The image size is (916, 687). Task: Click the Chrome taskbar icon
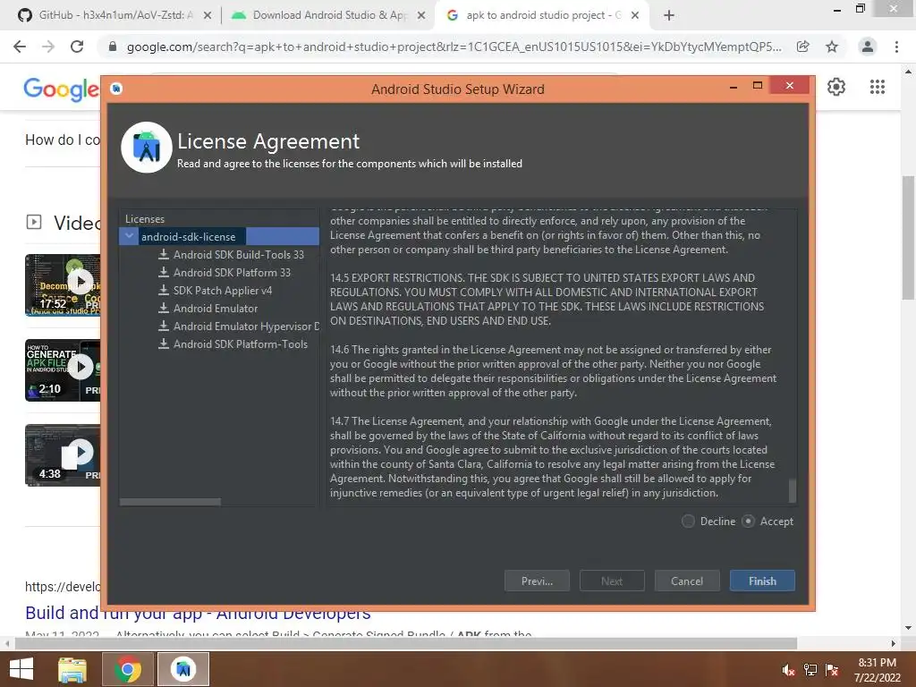128,669
